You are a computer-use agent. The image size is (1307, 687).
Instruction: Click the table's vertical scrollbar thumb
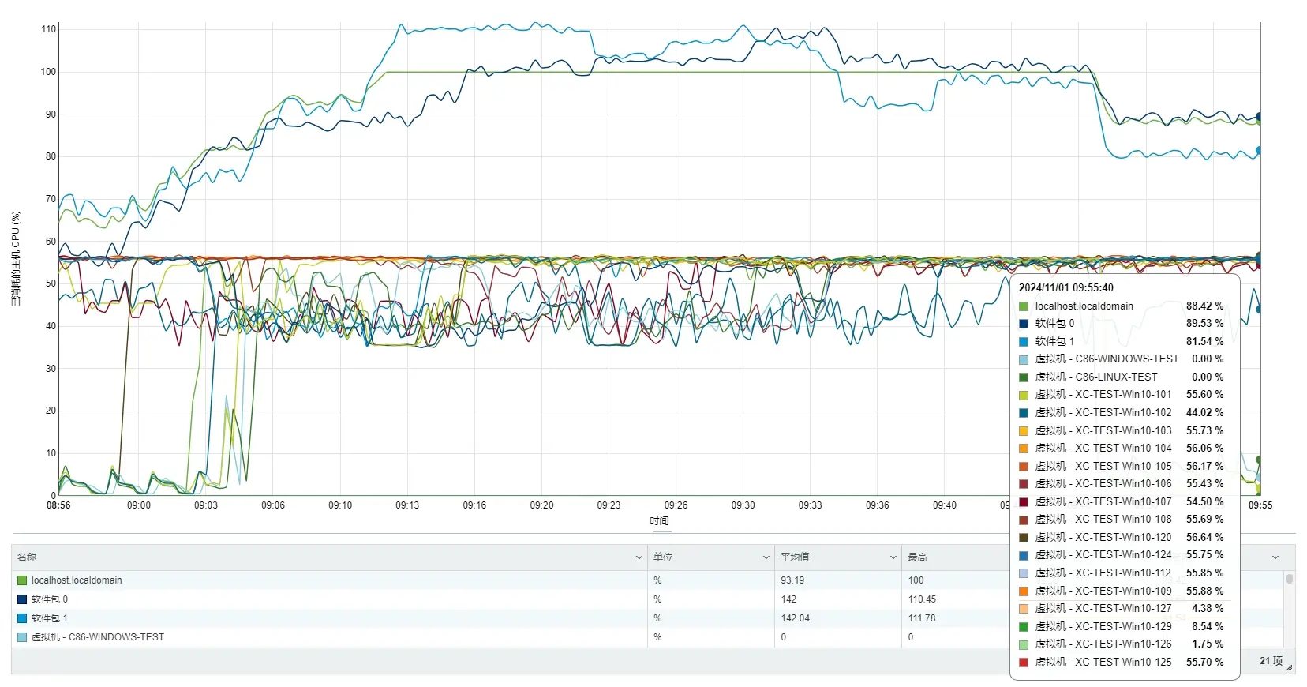pos(1290,580)
